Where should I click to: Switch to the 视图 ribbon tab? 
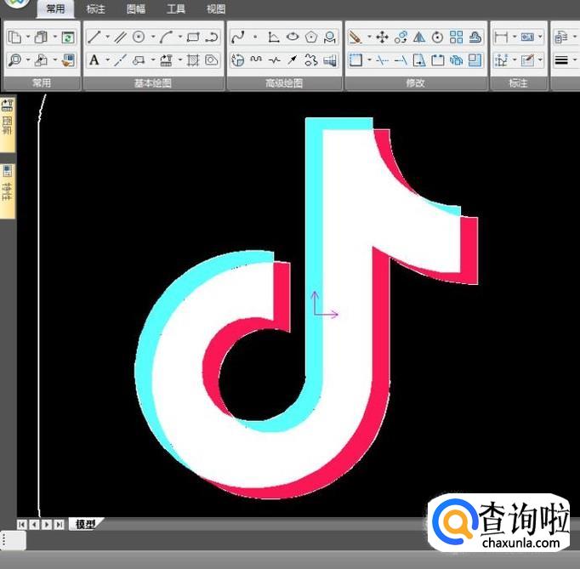click(x=216, y=9)
